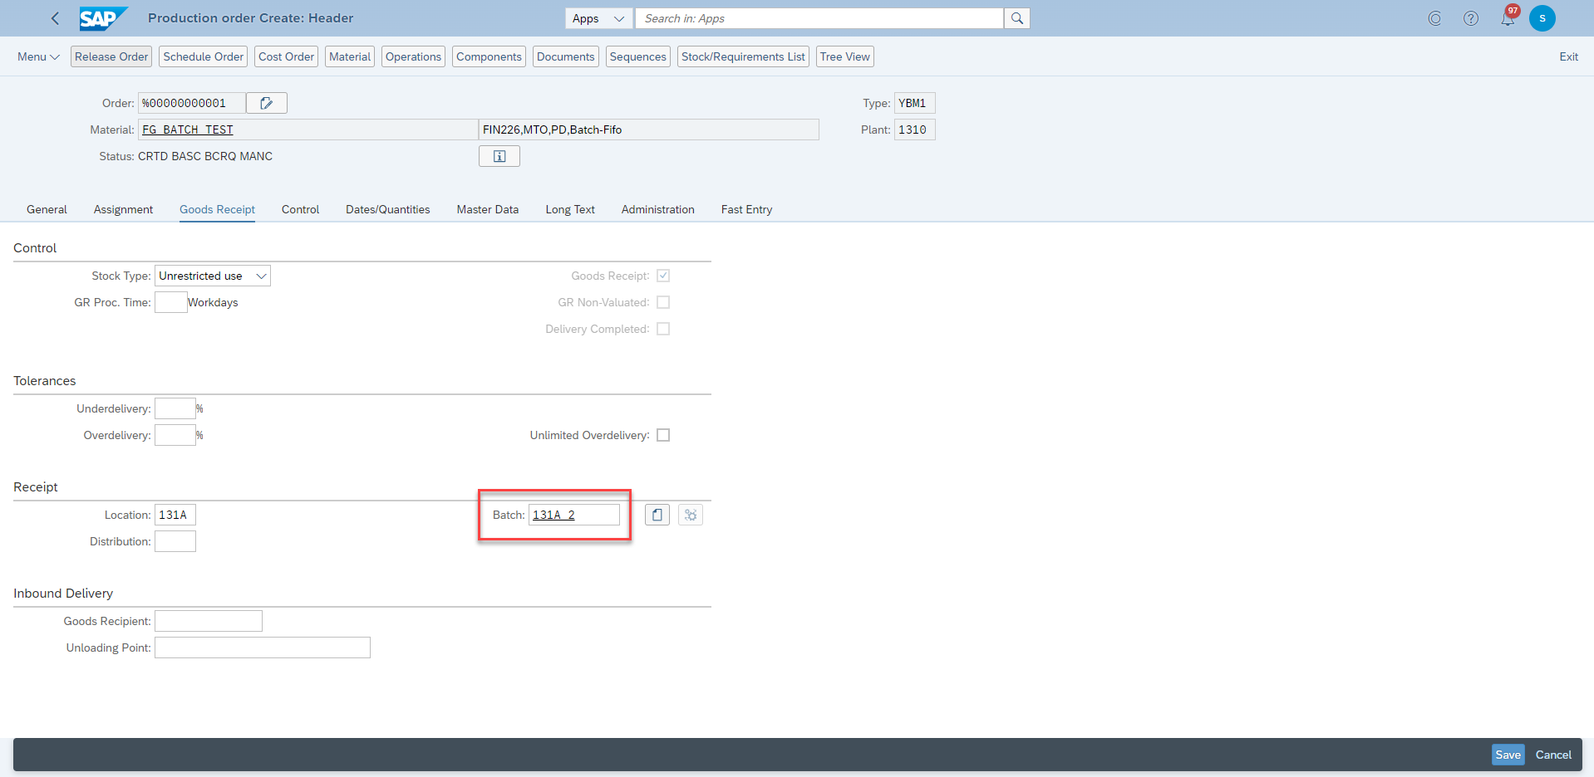Click Documents button
This screenshot has width=1594, height=777.
(x=566, y=56)
